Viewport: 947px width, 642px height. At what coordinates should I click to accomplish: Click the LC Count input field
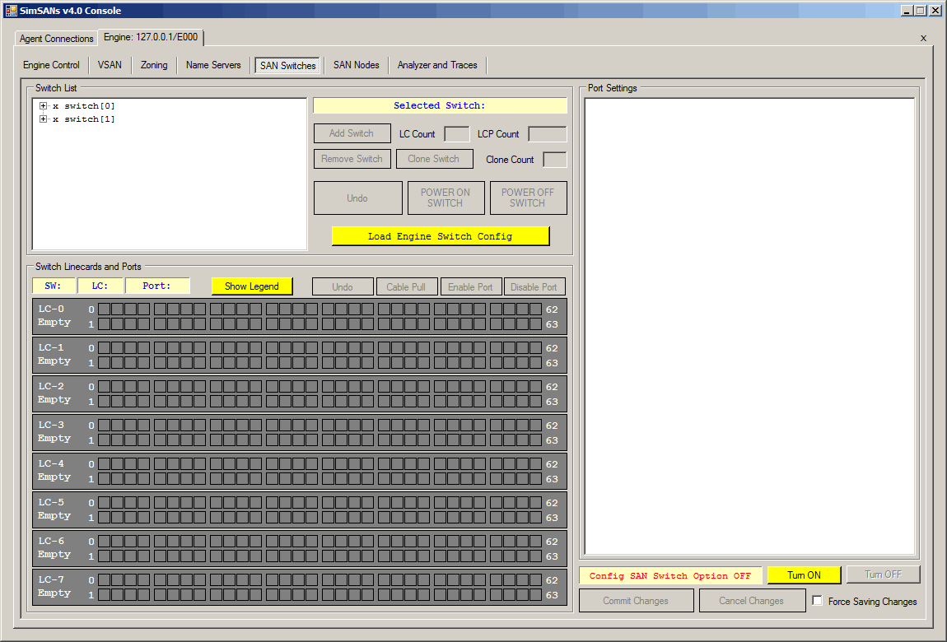click(x=456, y=134)
